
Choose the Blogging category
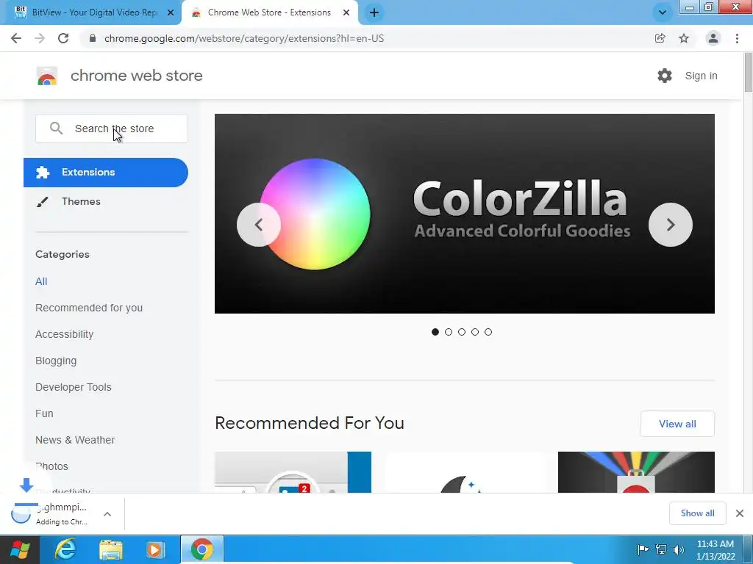tap(56, 361)
